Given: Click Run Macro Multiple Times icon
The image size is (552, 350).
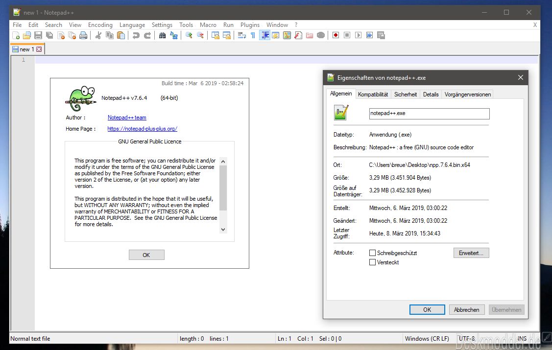Looking at the screenshot, I should (x=369, y=35).
